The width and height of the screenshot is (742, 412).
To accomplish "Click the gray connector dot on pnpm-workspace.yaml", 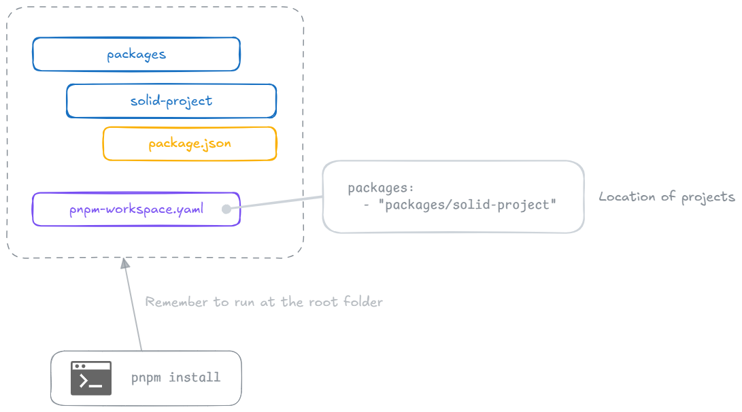I will 226,209.
